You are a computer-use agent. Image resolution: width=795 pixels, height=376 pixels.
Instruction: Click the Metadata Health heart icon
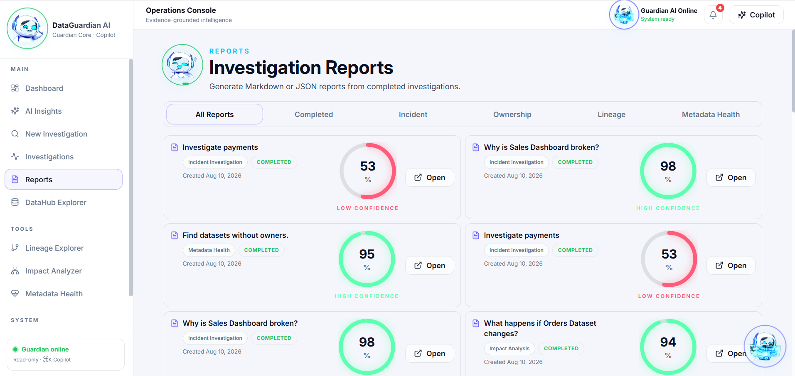point(15,293)
